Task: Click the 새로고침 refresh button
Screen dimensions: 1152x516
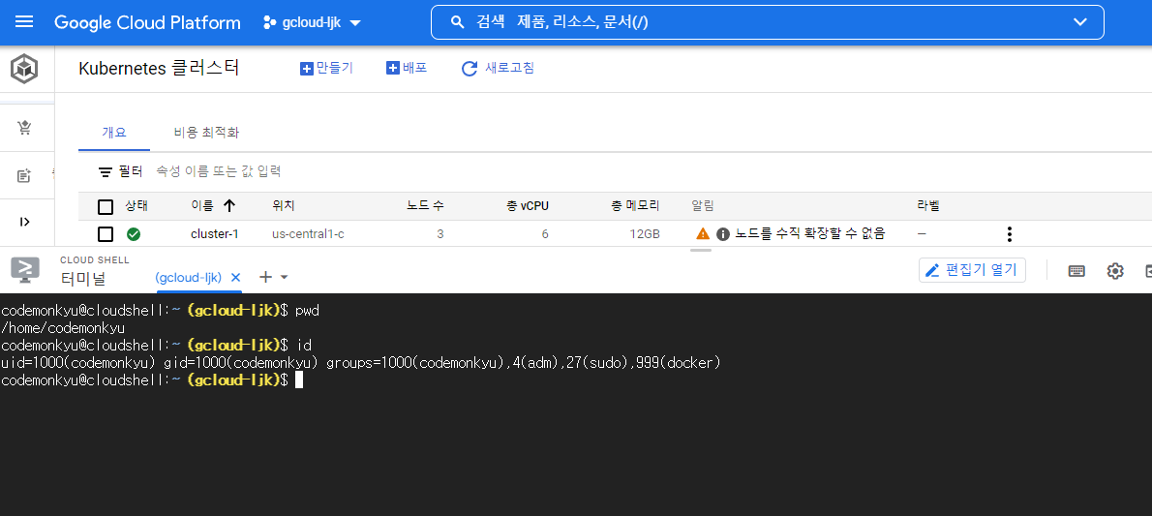Action: pyautogui.click(x=498, y=69)
